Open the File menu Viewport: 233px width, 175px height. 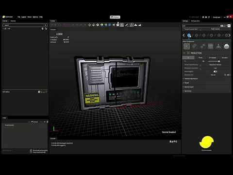click(19, 17)
